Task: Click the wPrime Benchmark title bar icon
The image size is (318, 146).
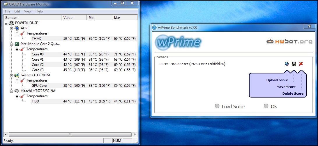Action: tap(154, 28)
